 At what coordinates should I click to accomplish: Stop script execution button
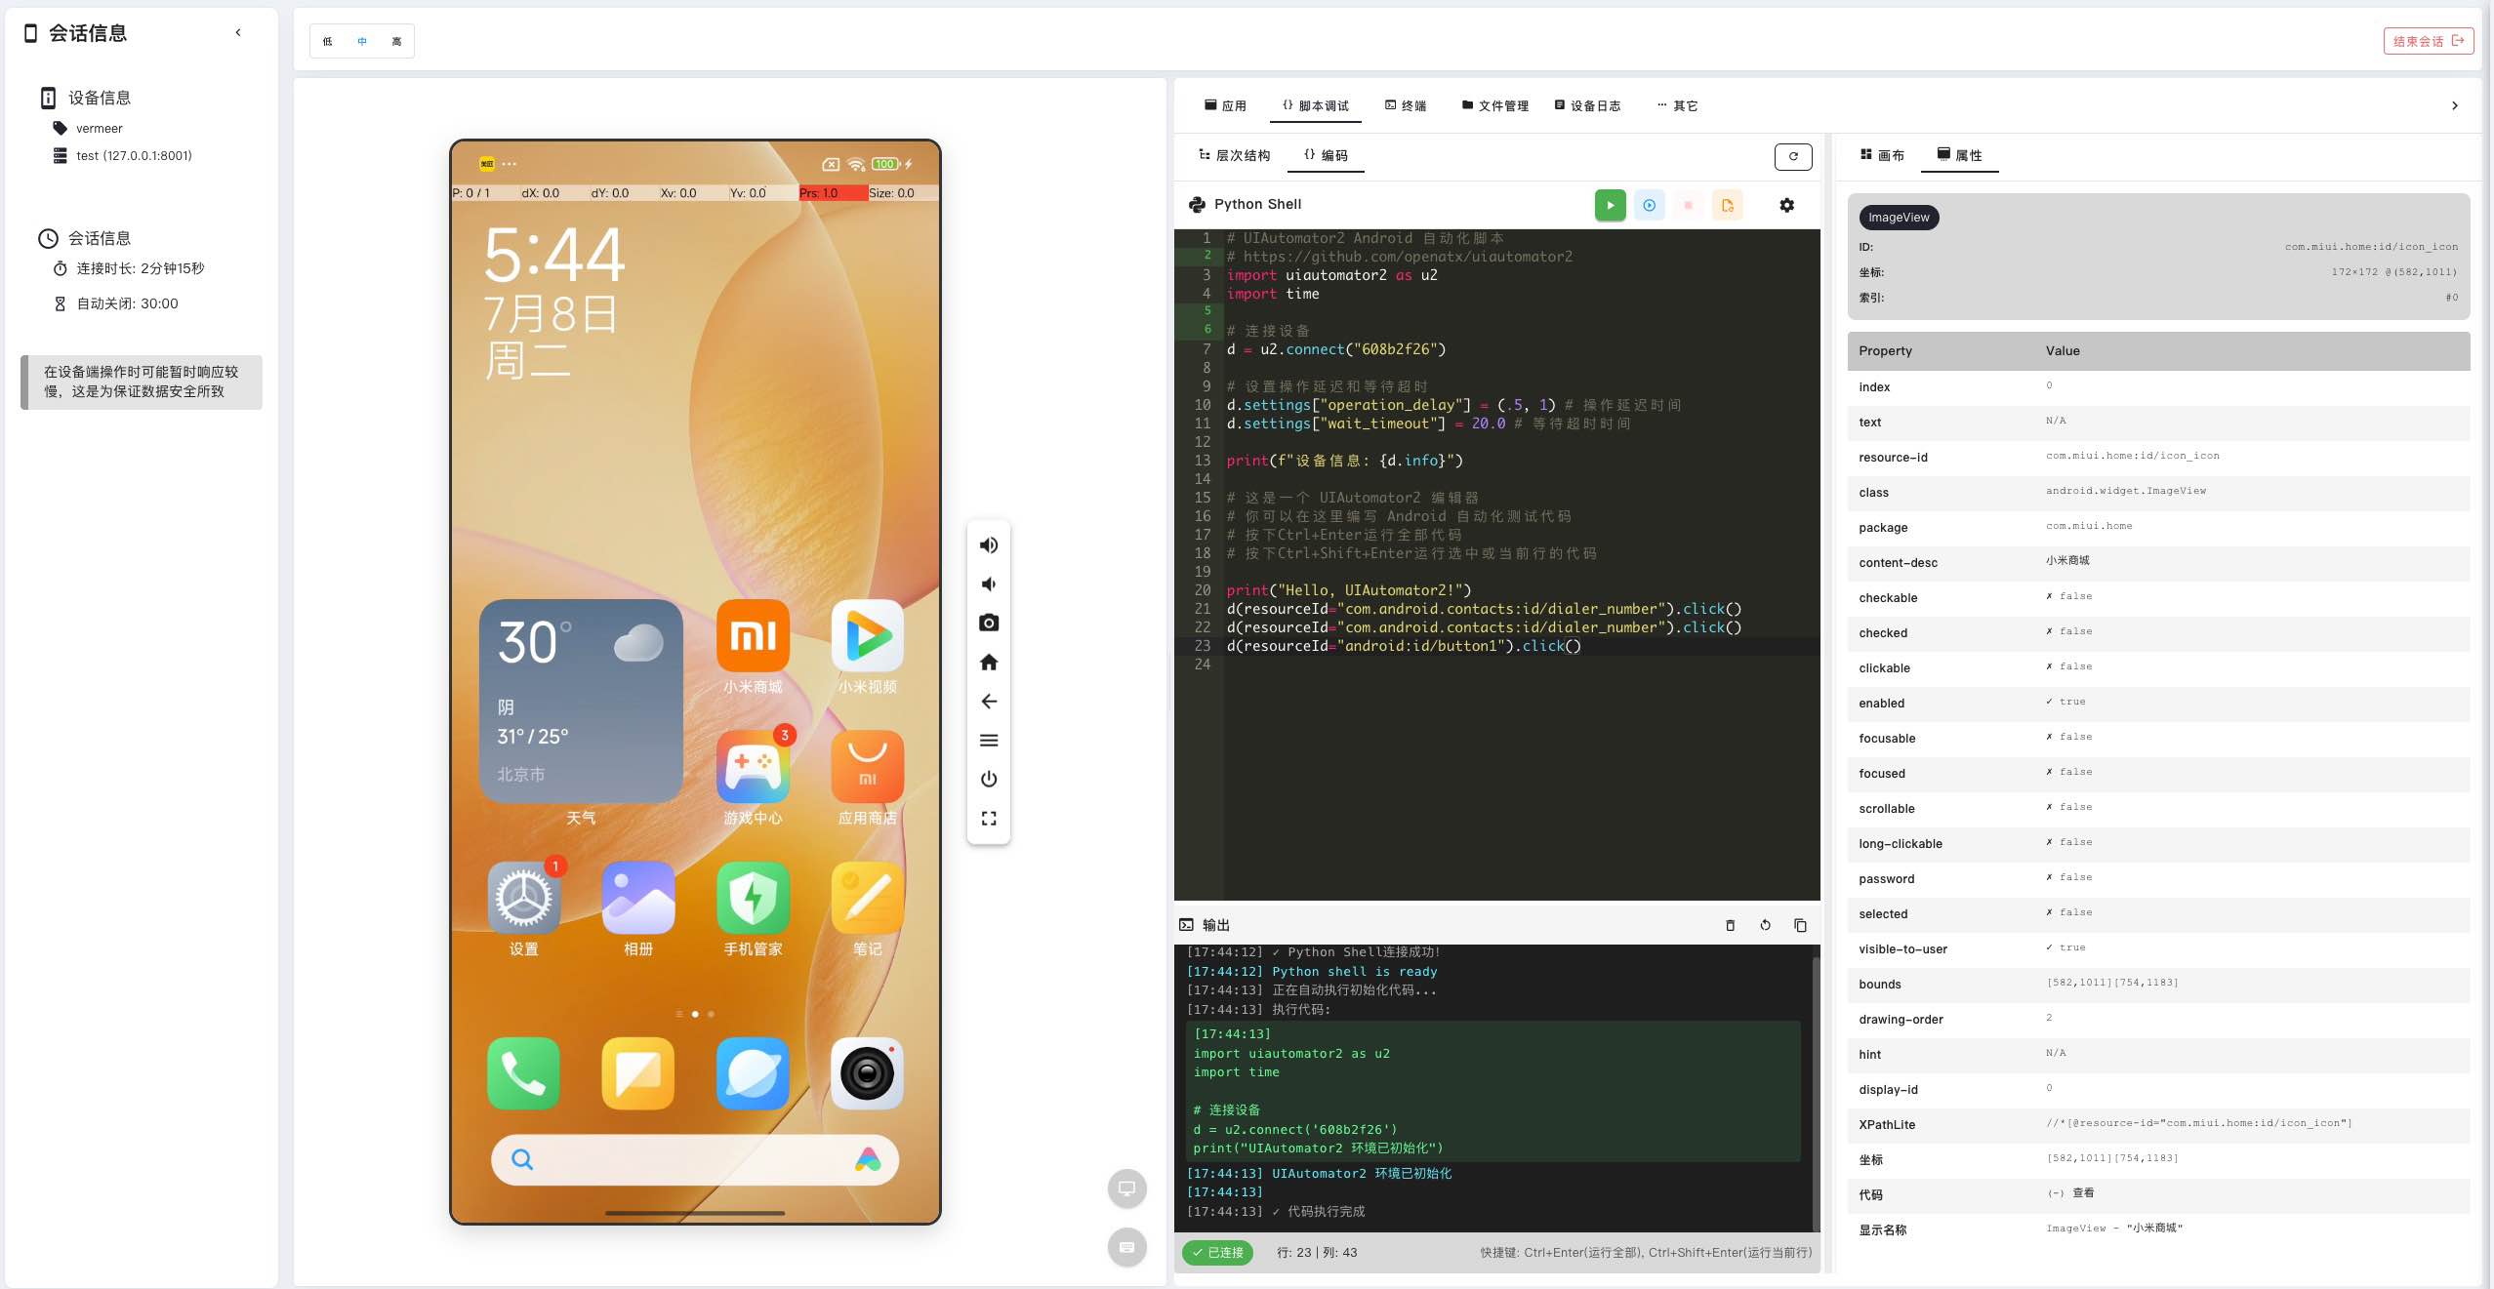point(1688,205)
